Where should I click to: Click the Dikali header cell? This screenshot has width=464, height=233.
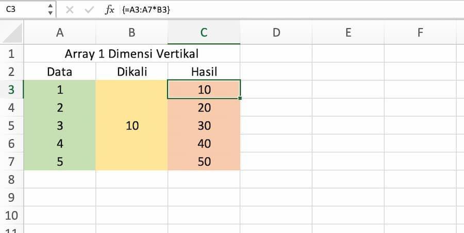tap(131, 72)
